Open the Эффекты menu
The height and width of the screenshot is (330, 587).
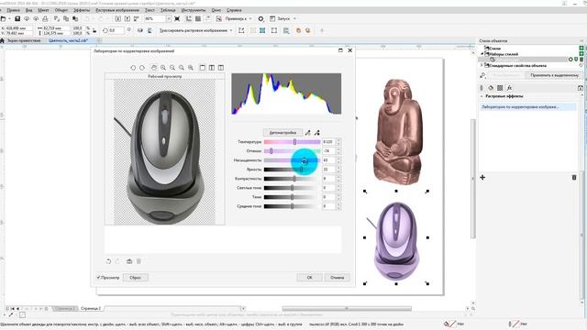(82, 10)
